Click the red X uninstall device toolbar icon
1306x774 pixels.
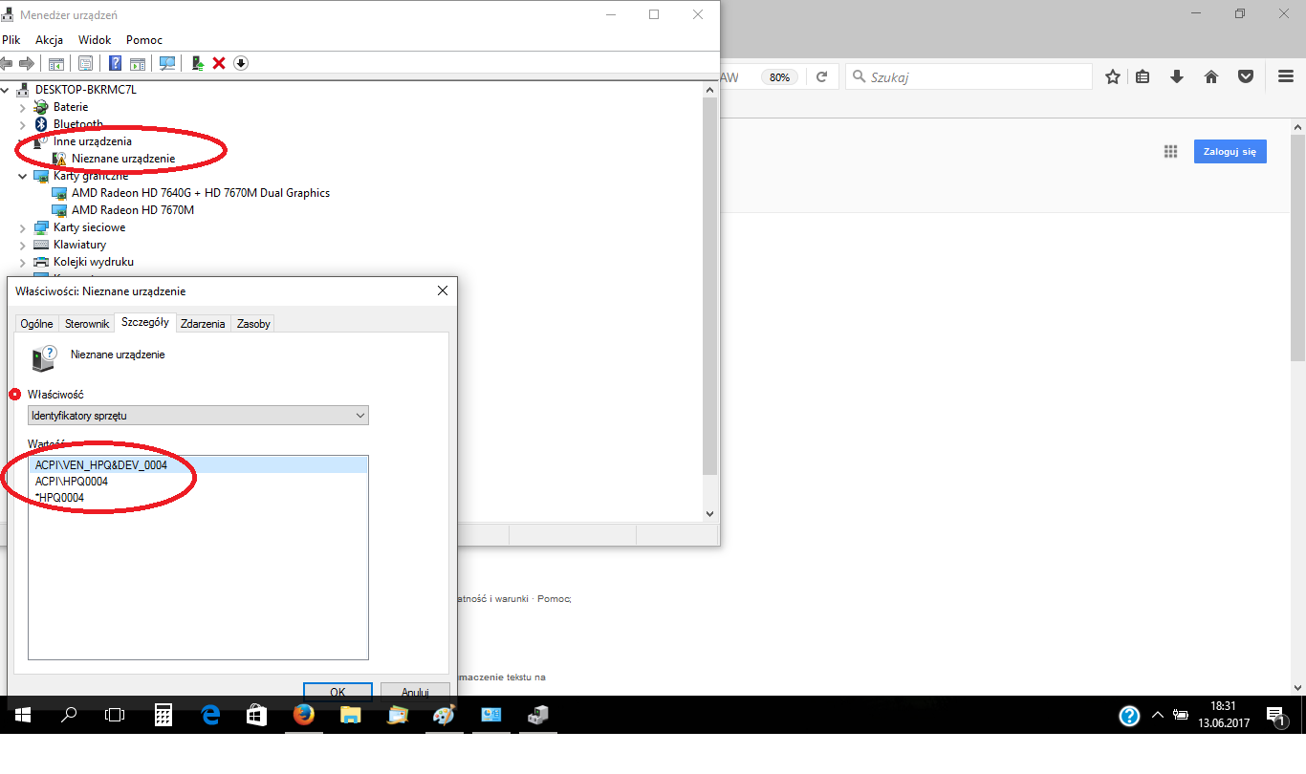(x=219, y=63)
